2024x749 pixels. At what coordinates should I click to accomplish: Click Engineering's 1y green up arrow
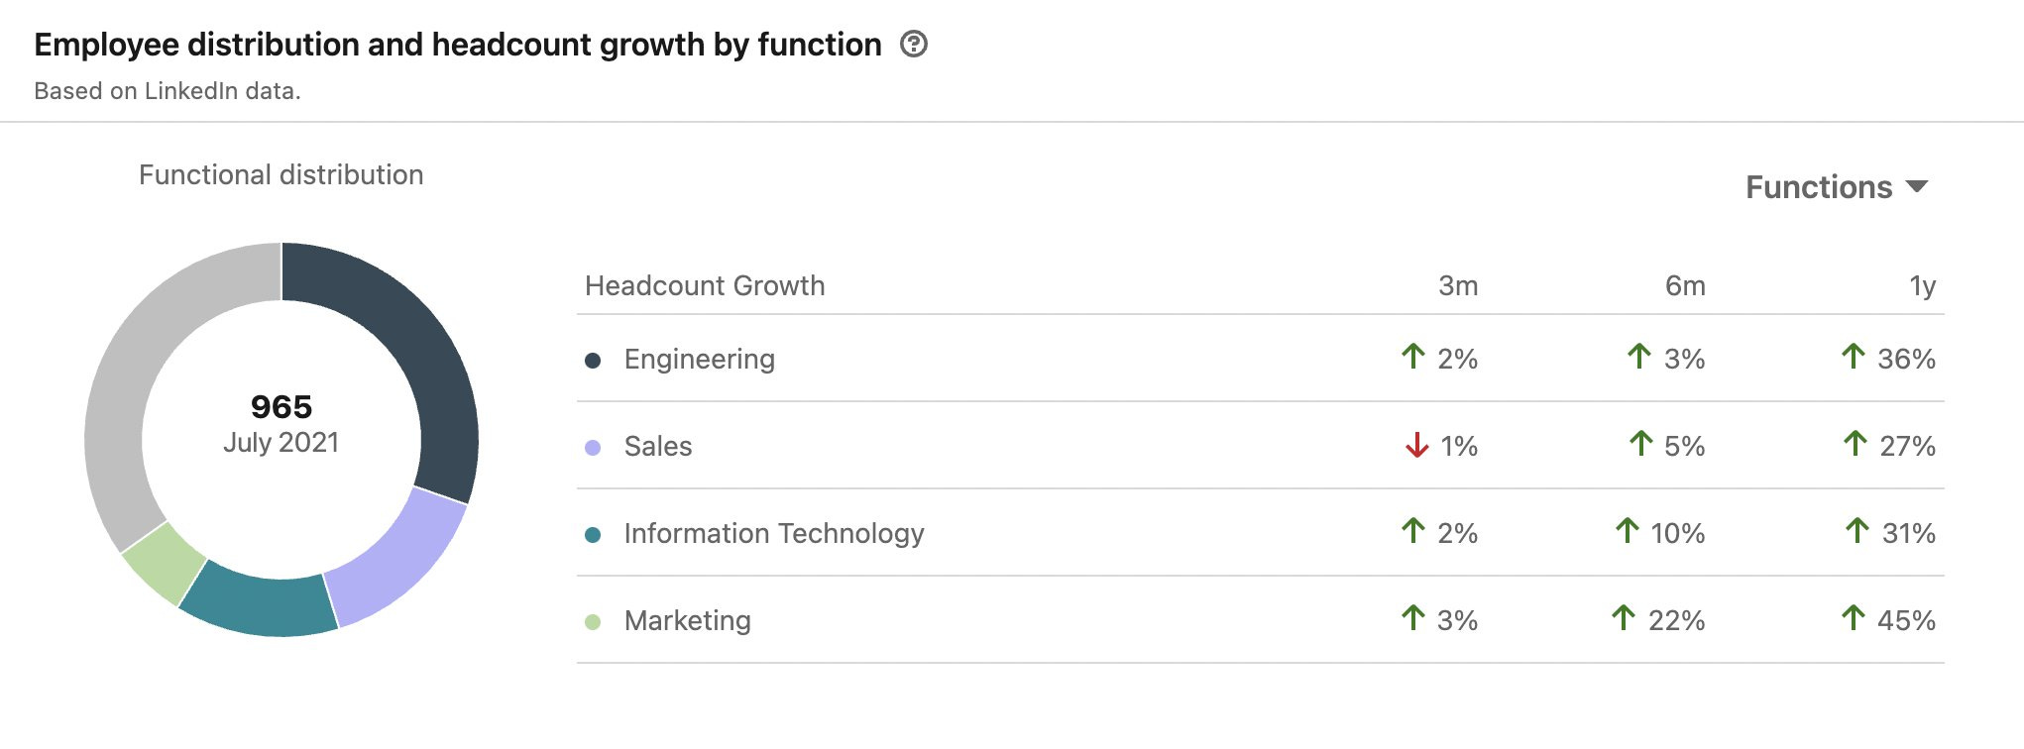[x=1853, y=357]
